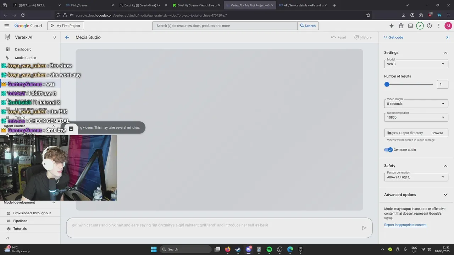Bookmark this page with the star
The image size is (454, 255).
point(368,15)
